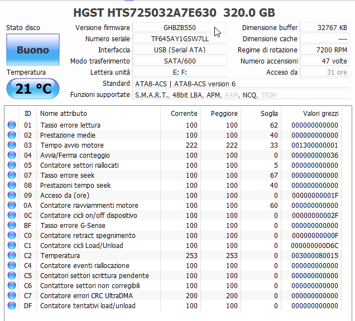Select the Contatore settori riallocati attribute name

79,166
